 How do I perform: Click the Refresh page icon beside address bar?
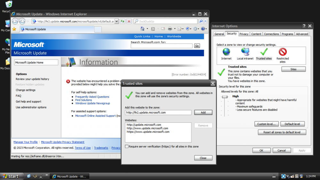[x=123, y=21]
